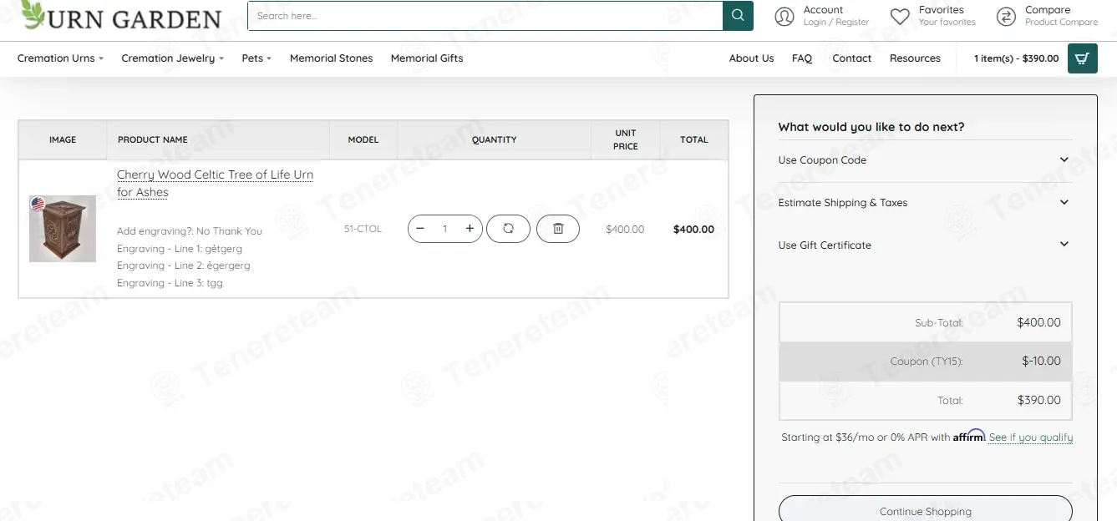
Task: Expand Estimate Shipping & Taxes section
Action: 924,203
